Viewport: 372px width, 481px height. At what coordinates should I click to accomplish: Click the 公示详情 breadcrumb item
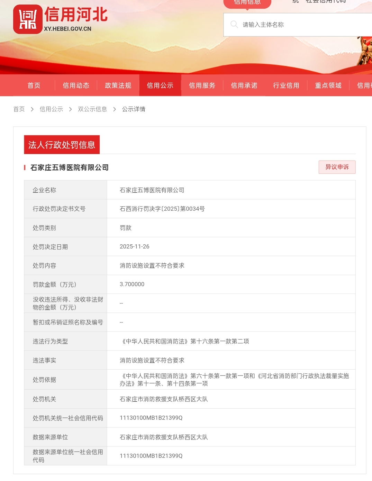(134, 109)
